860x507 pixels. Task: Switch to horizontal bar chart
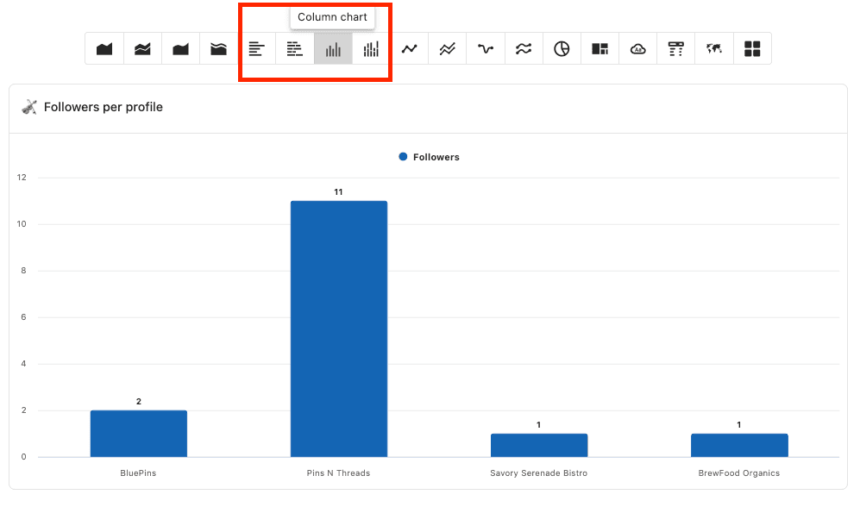257,49
